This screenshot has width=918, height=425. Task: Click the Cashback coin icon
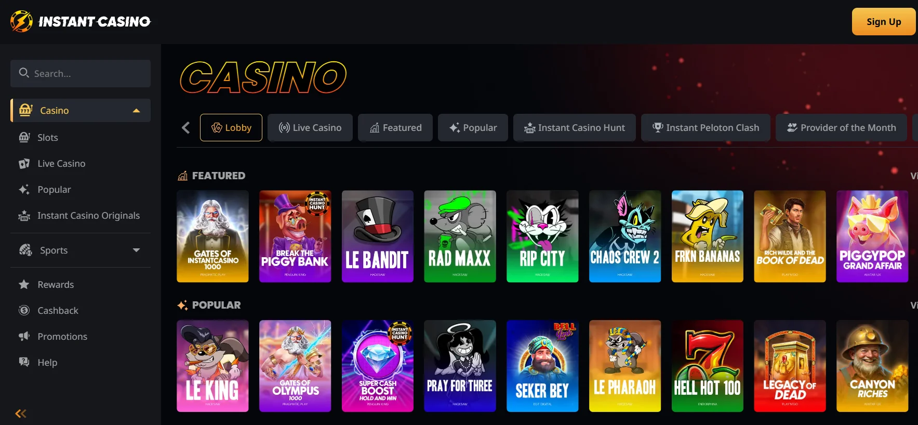pos(24,310)
